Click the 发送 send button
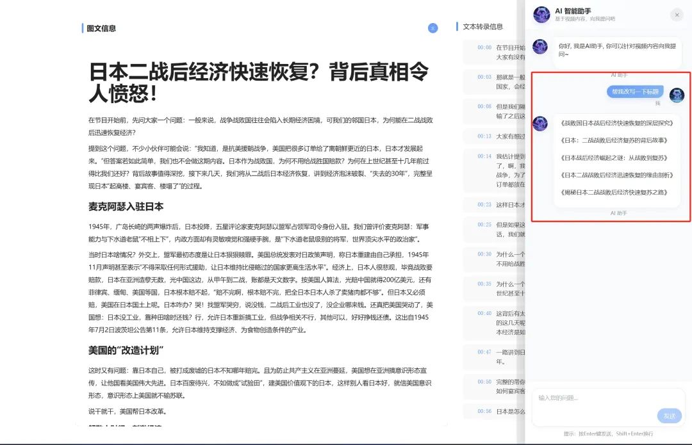 (x=669, y=416)
